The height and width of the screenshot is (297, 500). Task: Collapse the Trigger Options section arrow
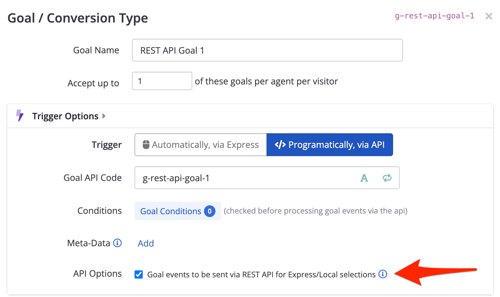[x=104, y=116]
